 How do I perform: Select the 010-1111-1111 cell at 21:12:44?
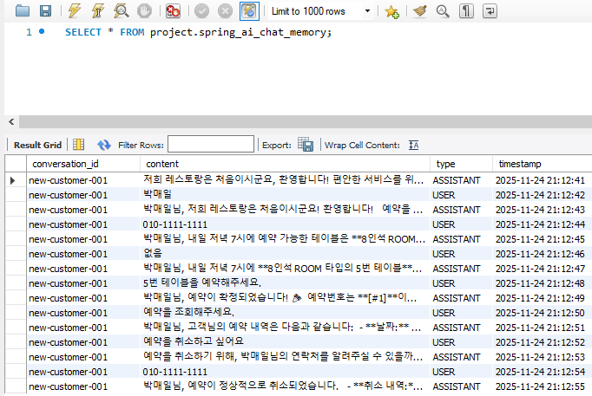(x=285, y=224)
